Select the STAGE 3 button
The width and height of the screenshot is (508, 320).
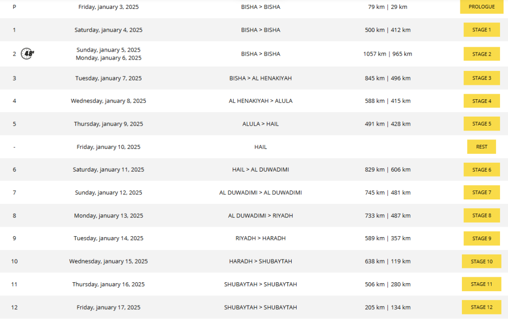click(481, 78)
